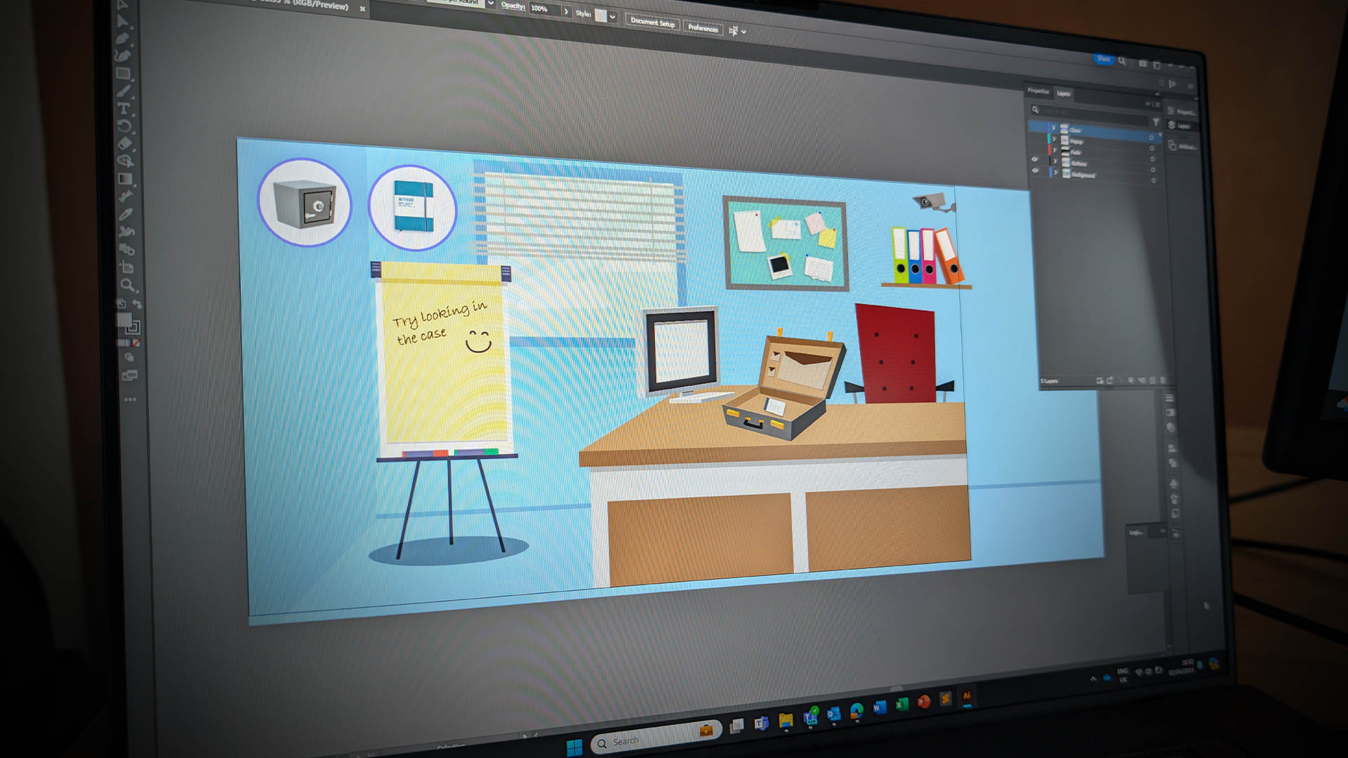Click the Layers filter funnel icon
Screen dimensions: 1348x758
coord(1156,122)
